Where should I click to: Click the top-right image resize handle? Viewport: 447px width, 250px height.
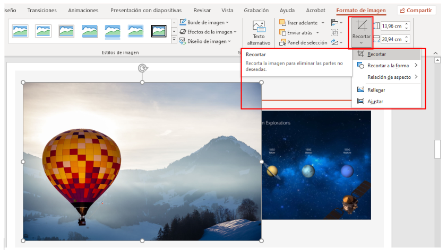tap(261, 83)
